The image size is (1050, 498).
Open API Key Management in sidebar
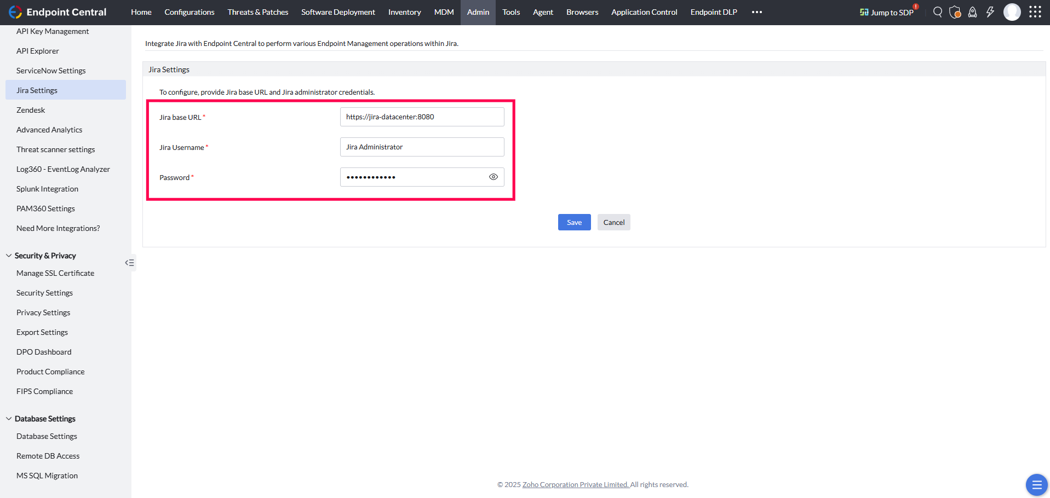[53, 31]
